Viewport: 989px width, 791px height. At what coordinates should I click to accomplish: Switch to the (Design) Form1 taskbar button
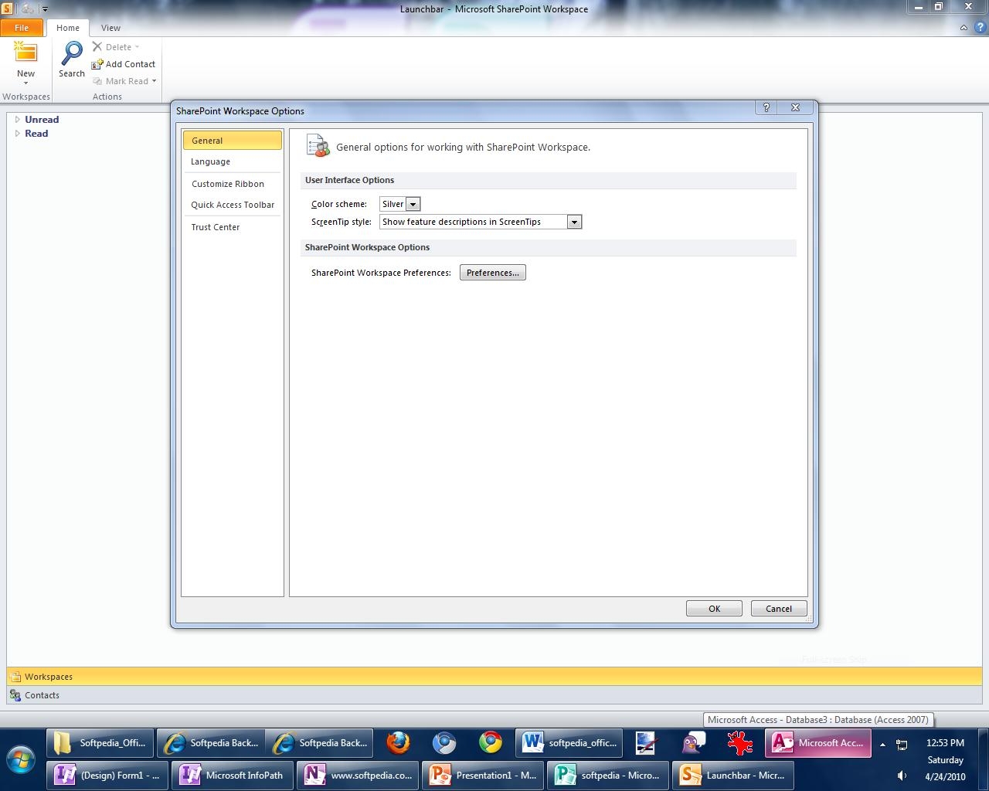pyautogui.click(x=108, y=776)
